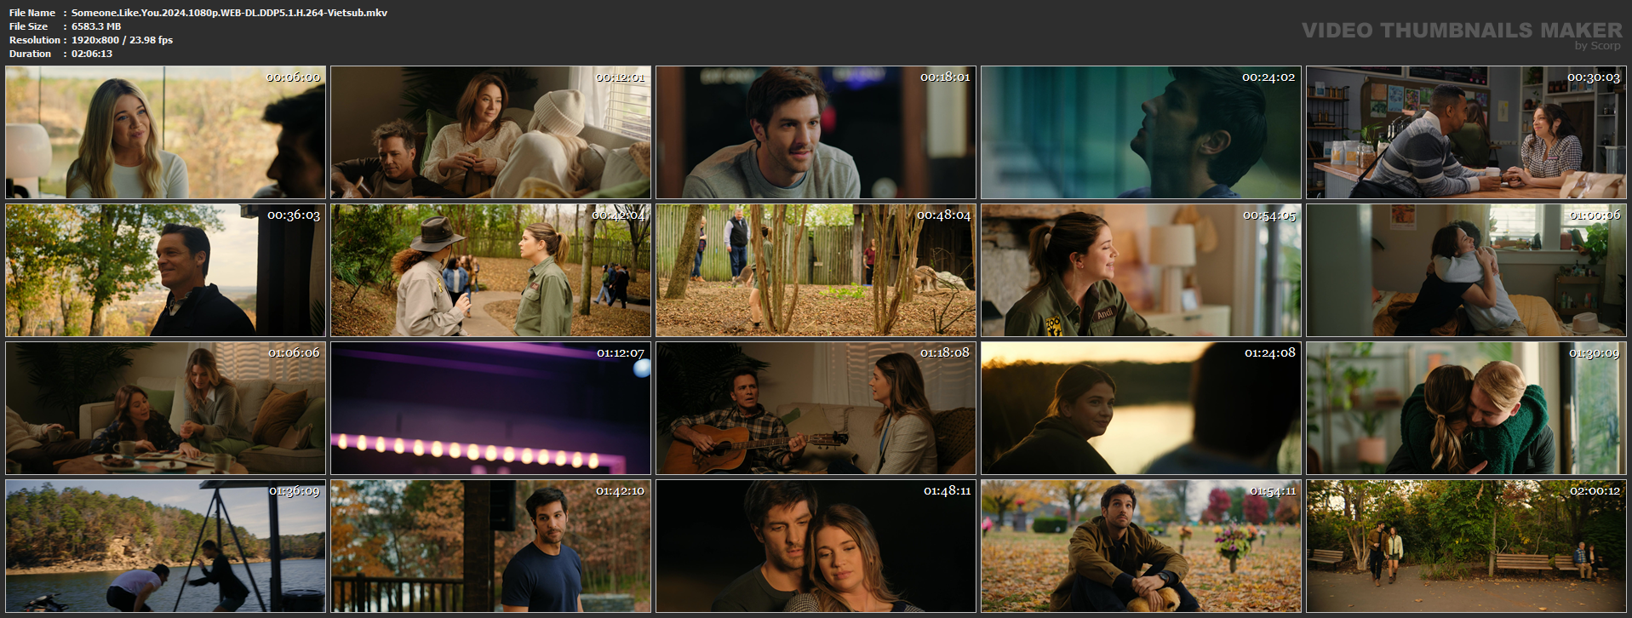Pick the 01:30:09 hugging frame
This screenshot has width=1632, height=618.
(x=1466, y=408)
